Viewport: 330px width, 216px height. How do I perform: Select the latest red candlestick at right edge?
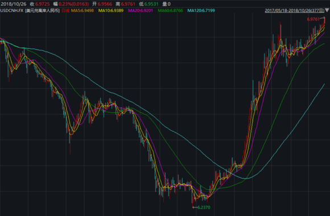324,20
